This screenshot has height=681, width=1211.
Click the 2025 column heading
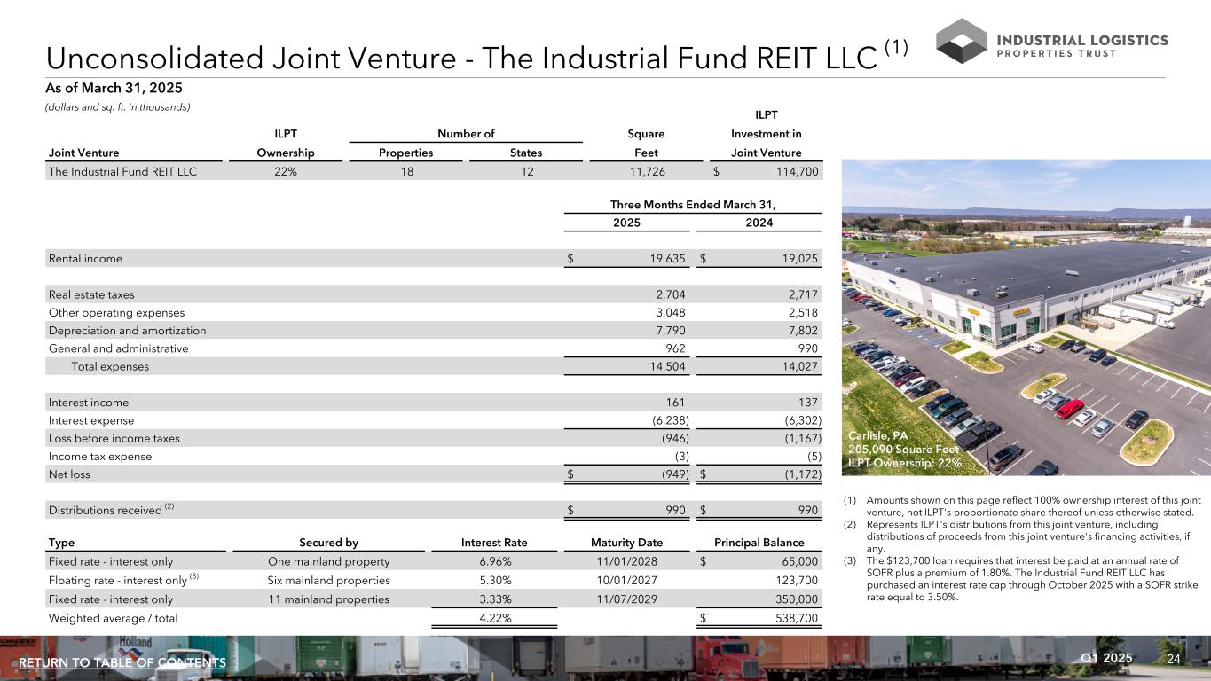coord(627,223)
